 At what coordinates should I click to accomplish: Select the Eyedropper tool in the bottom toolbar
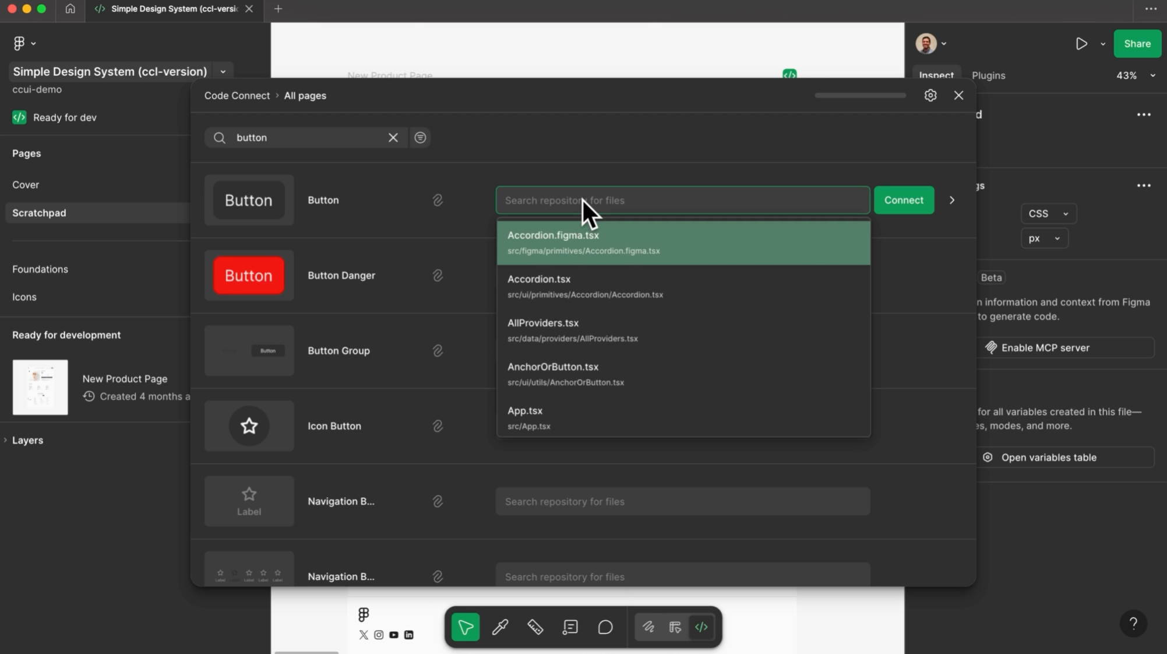coord(499,627)
